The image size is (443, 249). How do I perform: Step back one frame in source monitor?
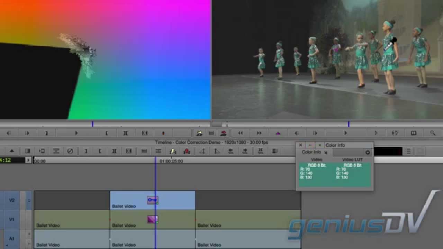(9, 133)
